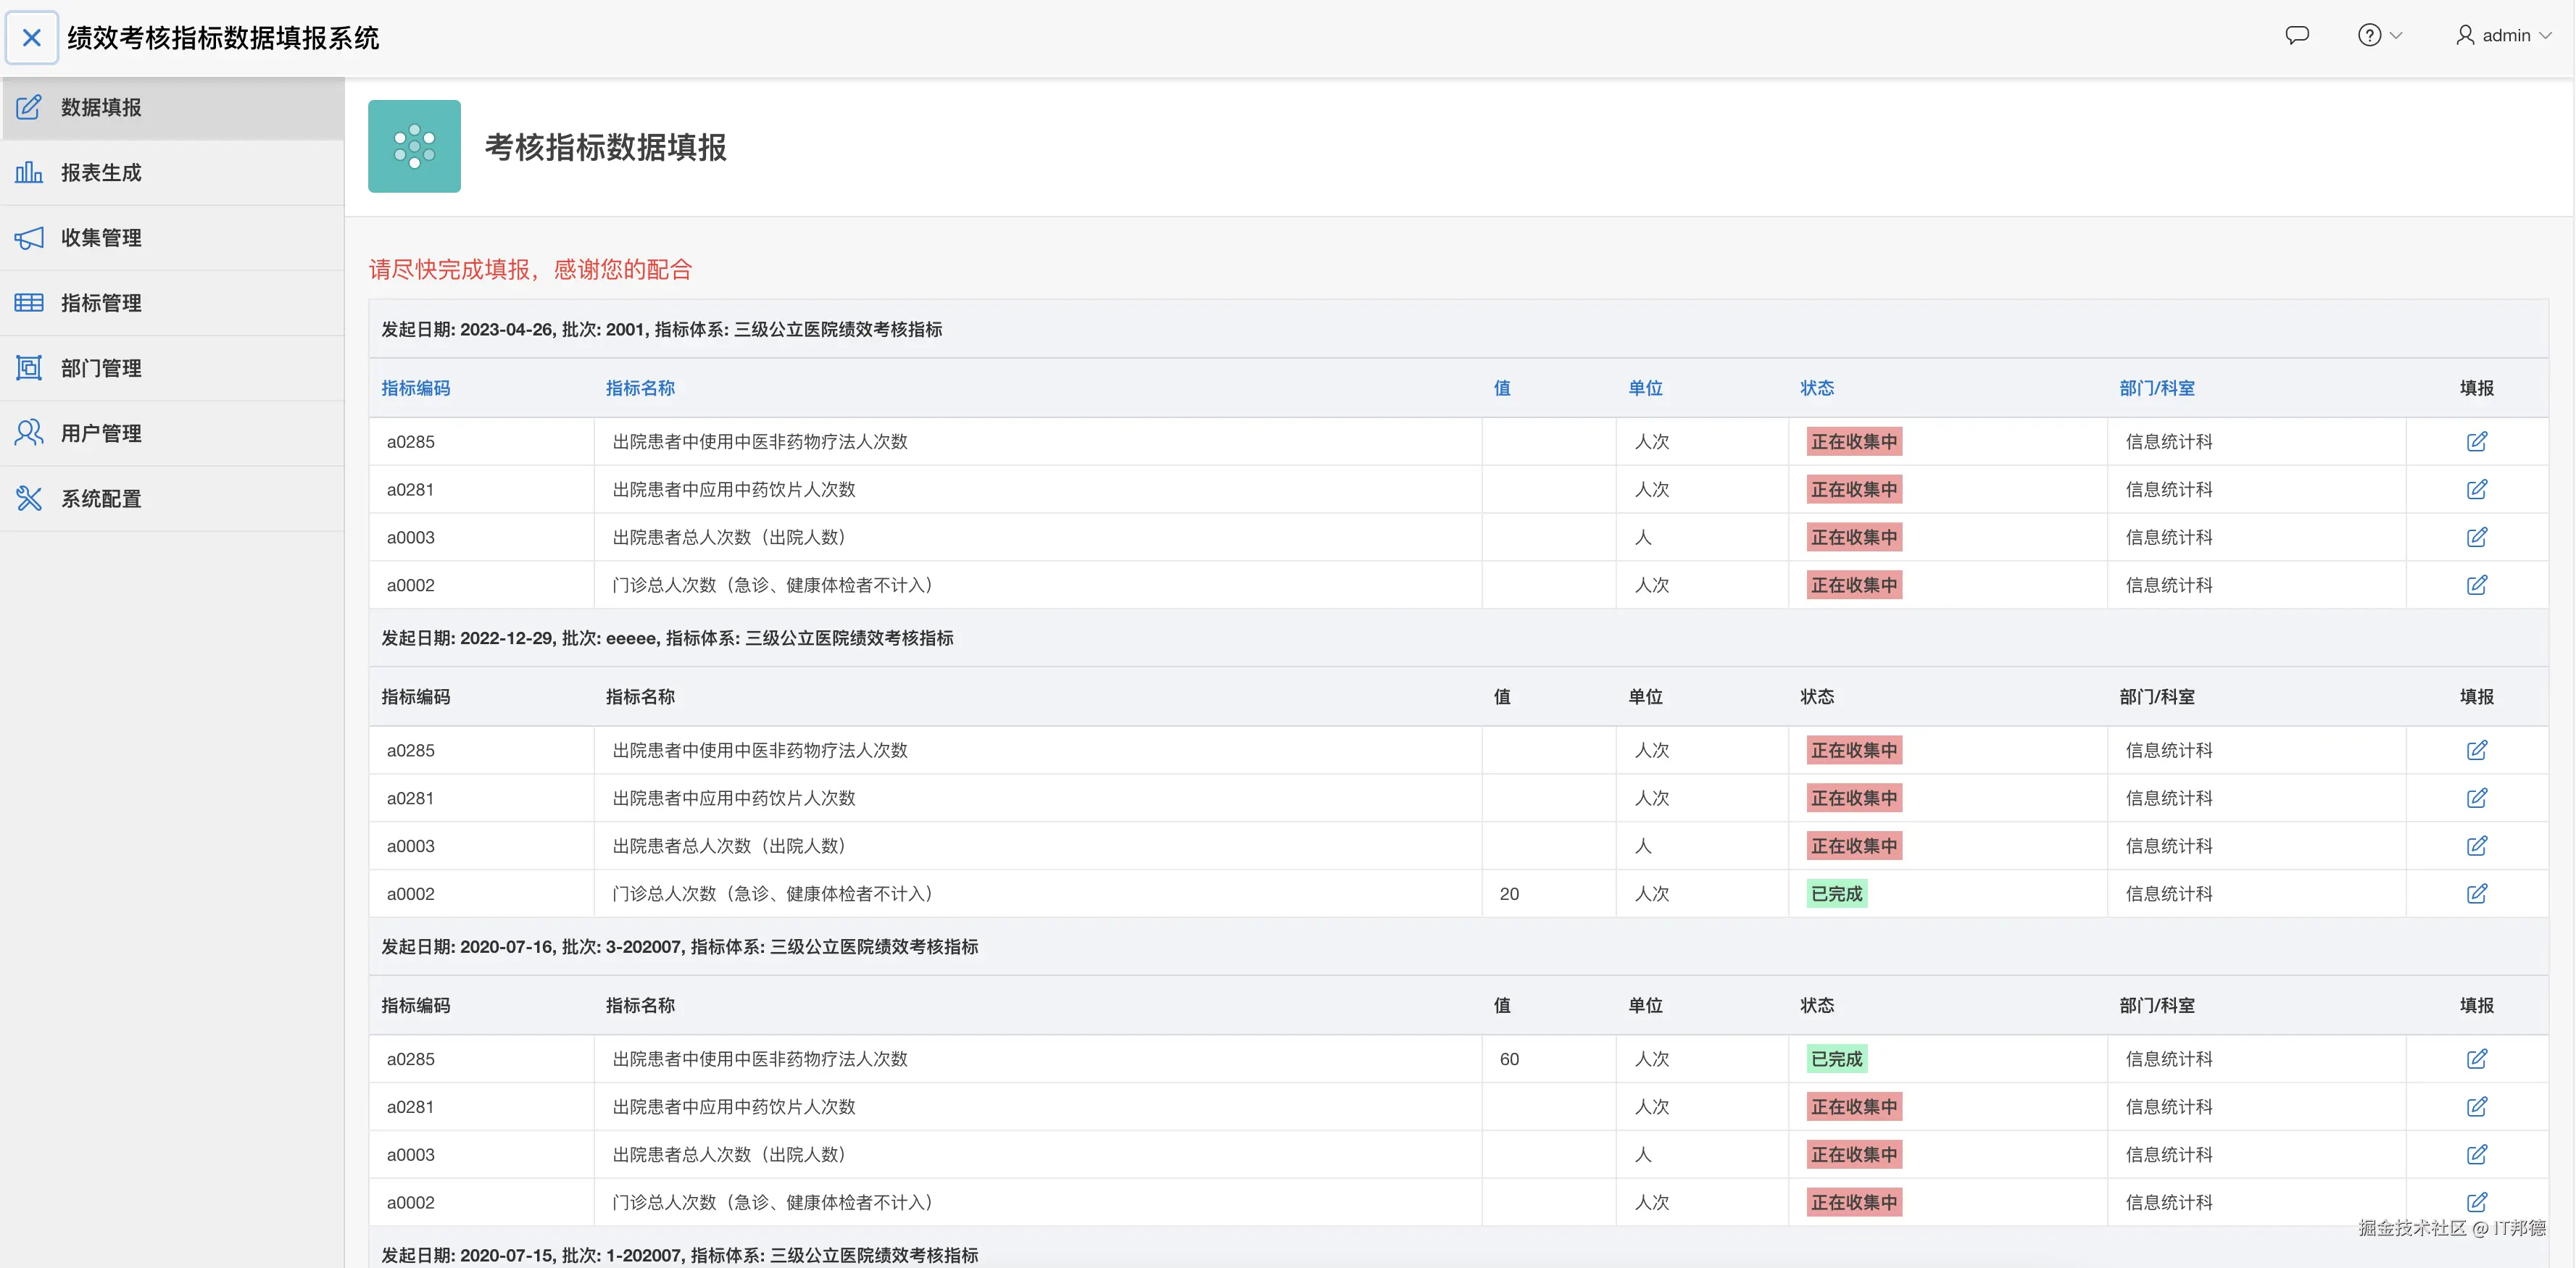Sort by the blue 指标名称 column header
2576x1268 pixels.
(x=640, y=388)
